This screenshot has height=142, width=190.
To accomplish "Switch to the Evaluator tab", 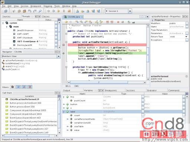I will [x=152, y=91].
